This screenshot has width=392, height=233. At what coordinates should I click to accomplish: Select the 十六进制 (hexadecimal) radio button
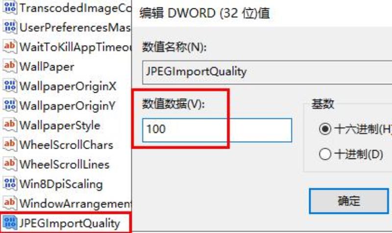click(325, 129)
